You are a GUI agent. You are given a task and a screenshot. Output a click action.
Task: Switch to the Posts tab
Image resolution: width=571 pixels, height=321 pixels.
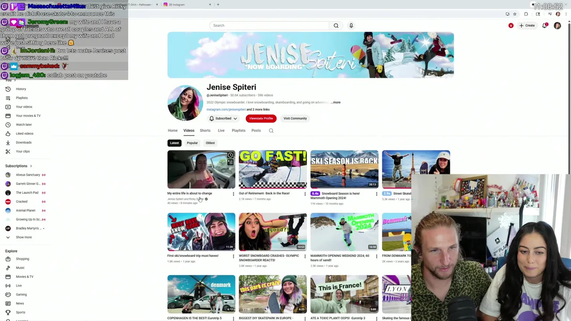click(256, 131)
